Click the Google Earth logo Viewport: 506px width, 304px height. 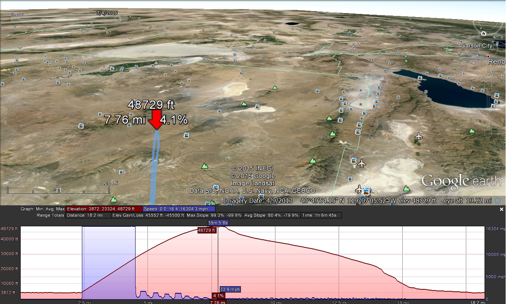(461, 181)
